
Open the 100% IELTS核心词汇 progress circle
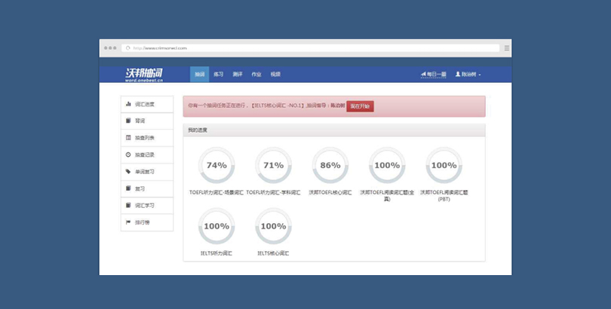(273, 226)
